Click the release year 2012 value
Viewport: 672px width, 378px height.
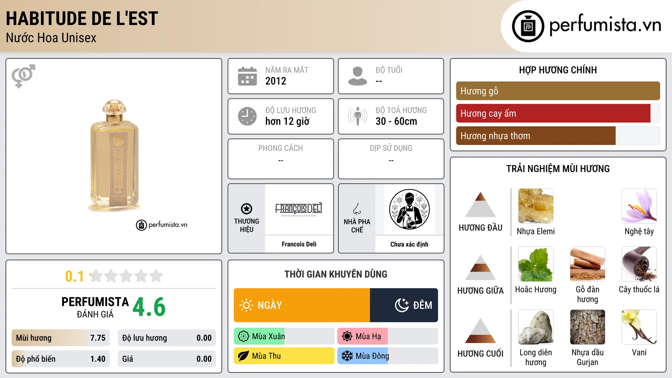point(276,81)
